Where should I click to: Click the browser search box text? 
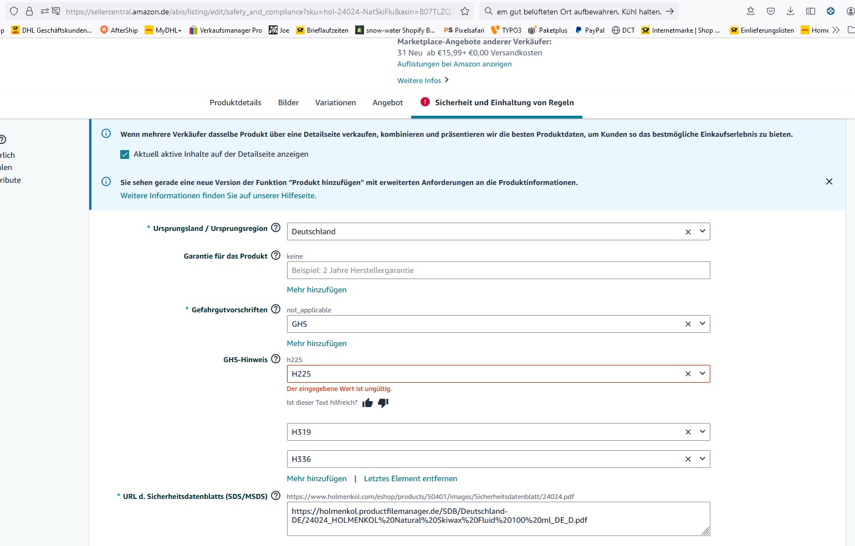tap(579, 11)
